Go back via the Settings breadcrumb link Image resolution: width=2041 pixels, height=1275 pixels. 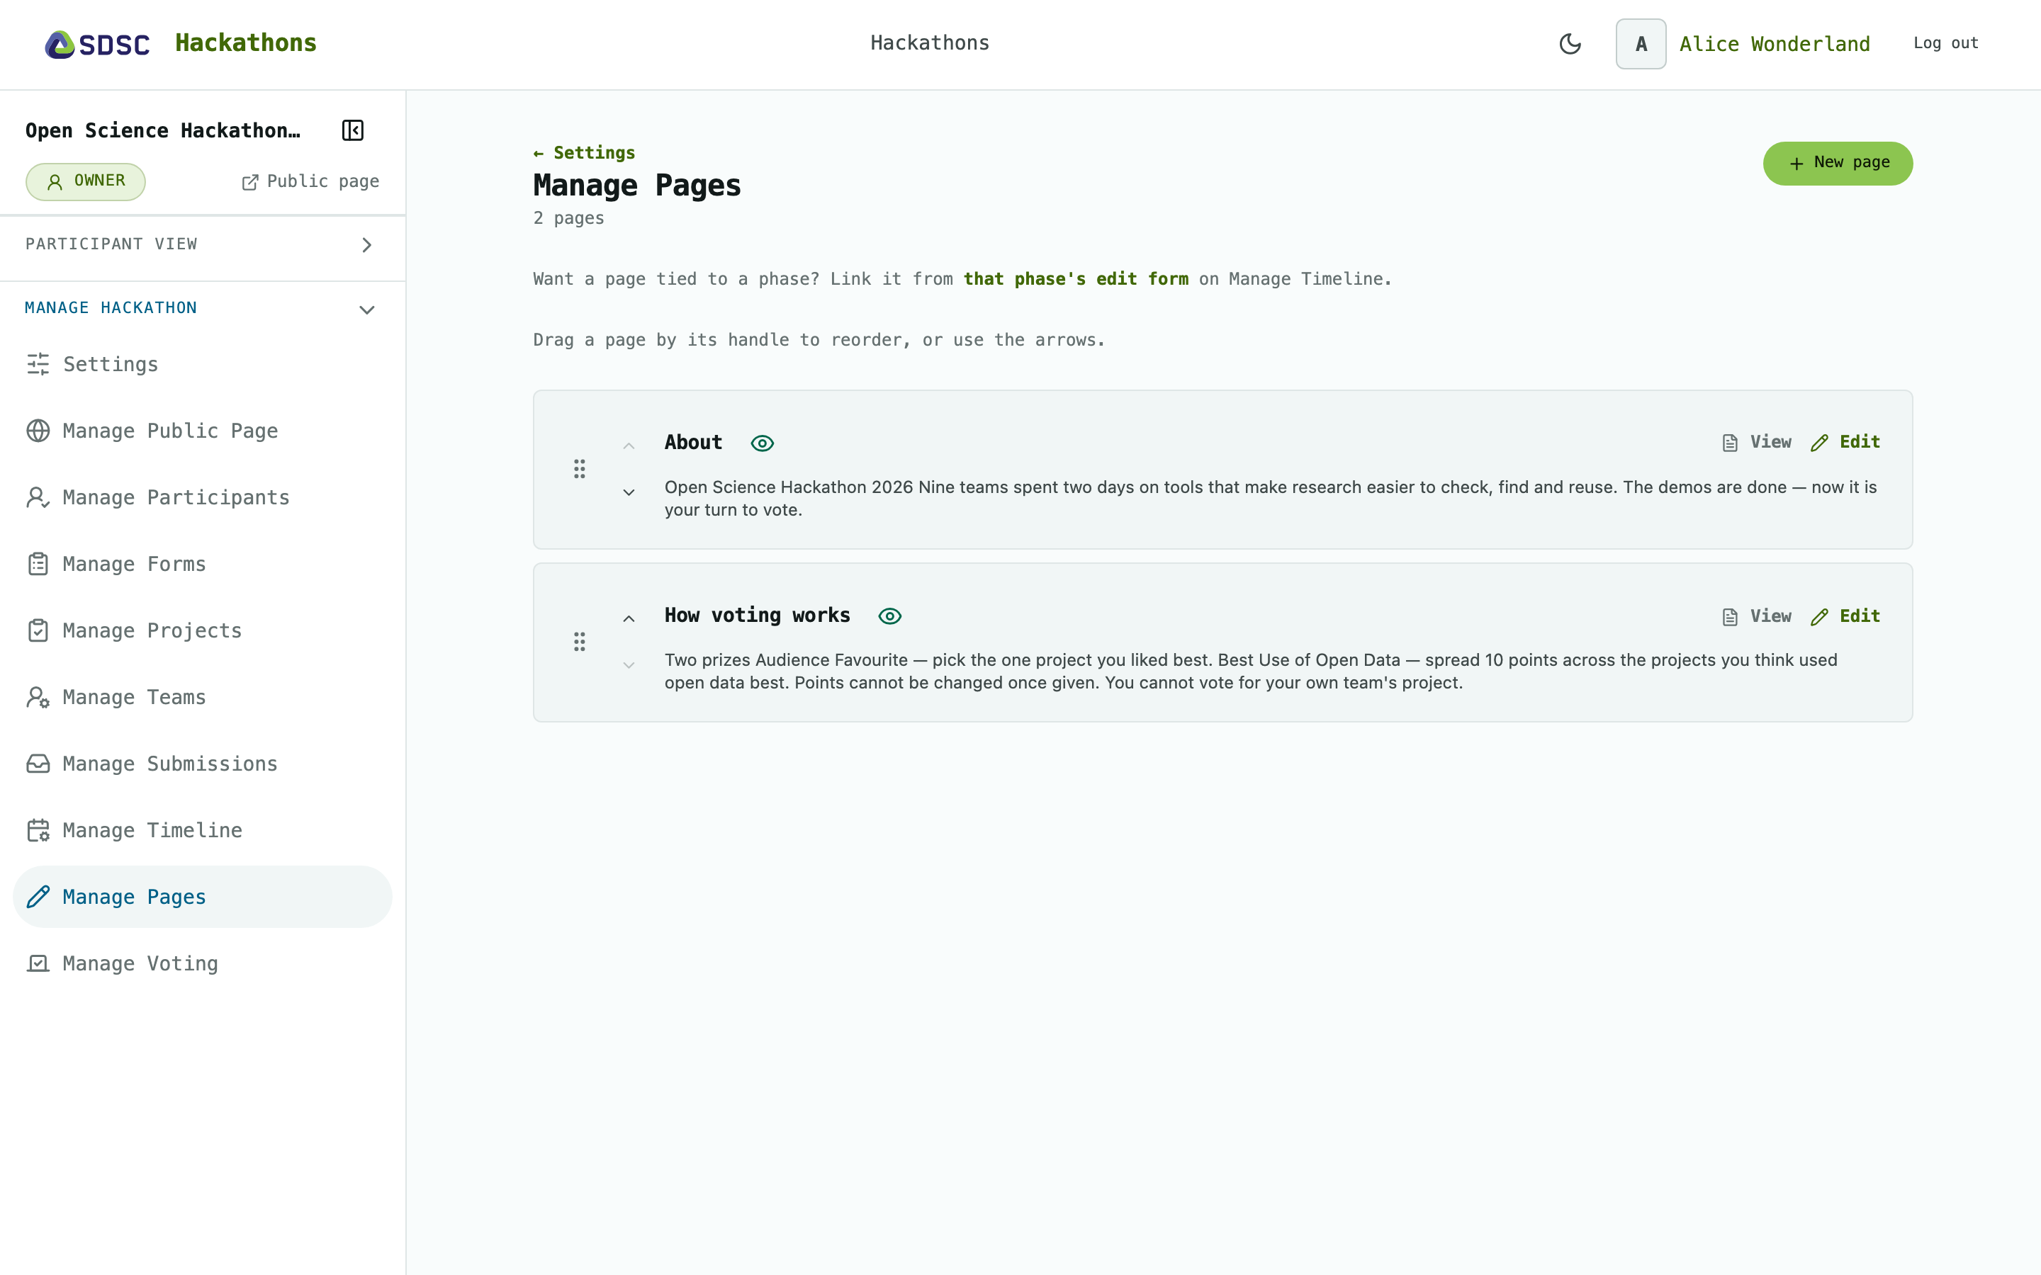pyautogui.click(x=584, y=152)
